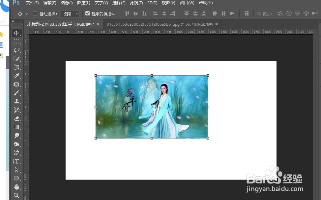Open the 帮助(H) menu
The width and height of the screenshot is (321, 200).
tap(206, 3)
